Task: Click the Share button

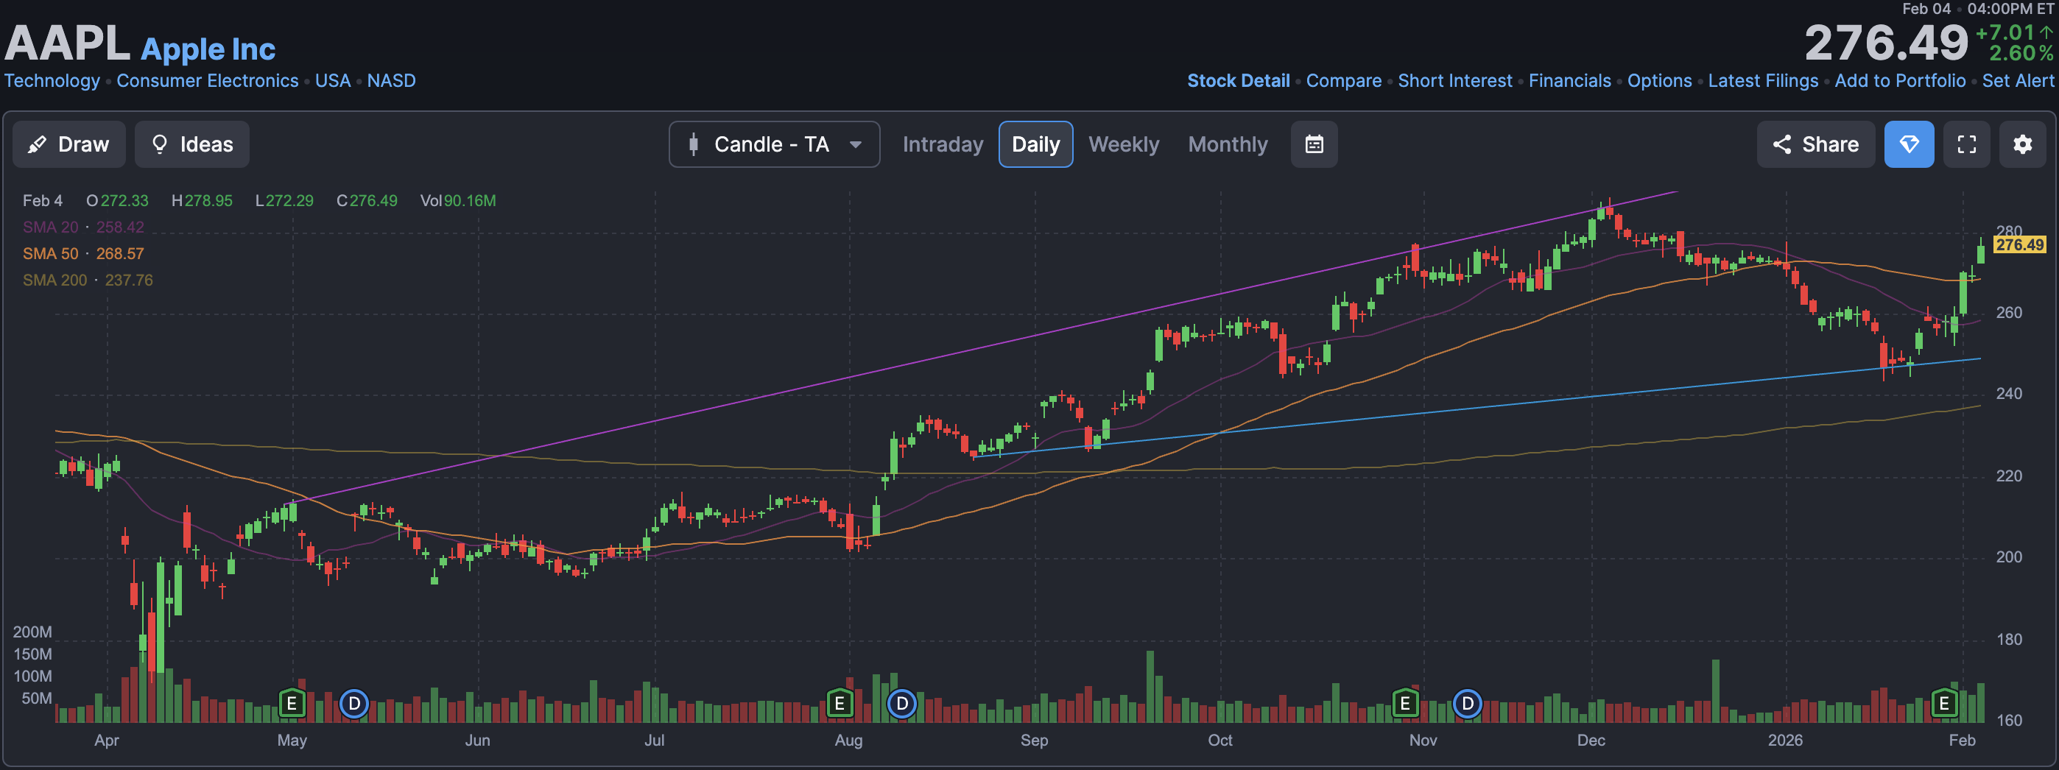Action: click(1815, 144)
